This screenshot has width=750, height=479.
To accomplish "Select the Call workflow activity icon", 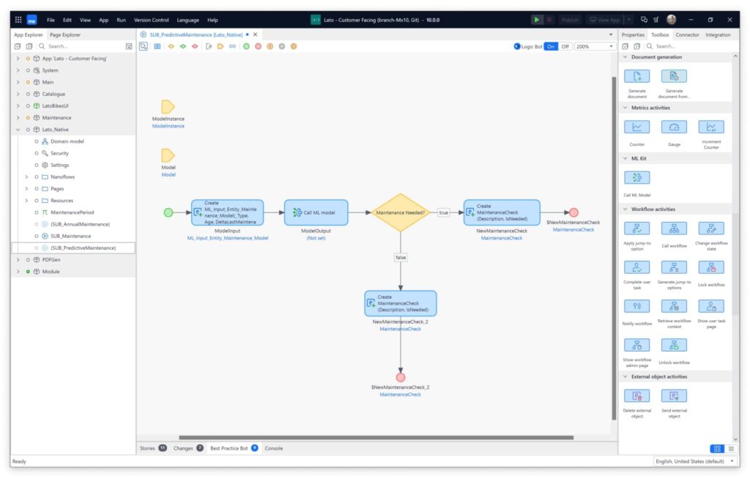I will [x=674, y=229].
